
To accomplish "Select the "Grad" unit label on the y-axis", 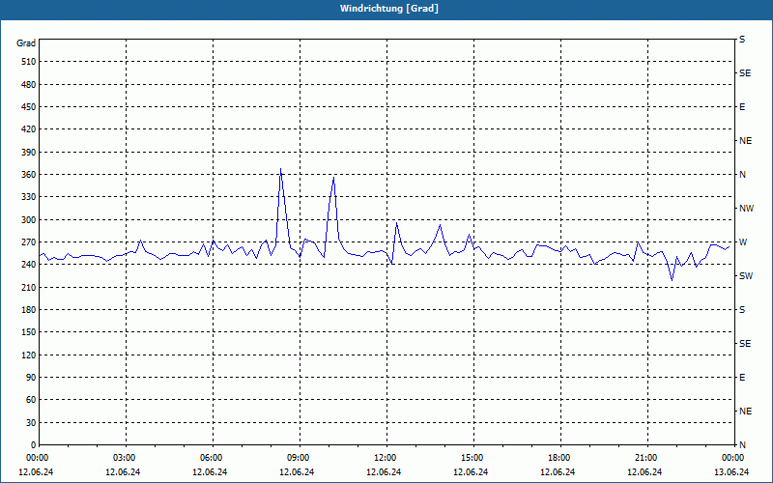I will [x=26, y=43].
